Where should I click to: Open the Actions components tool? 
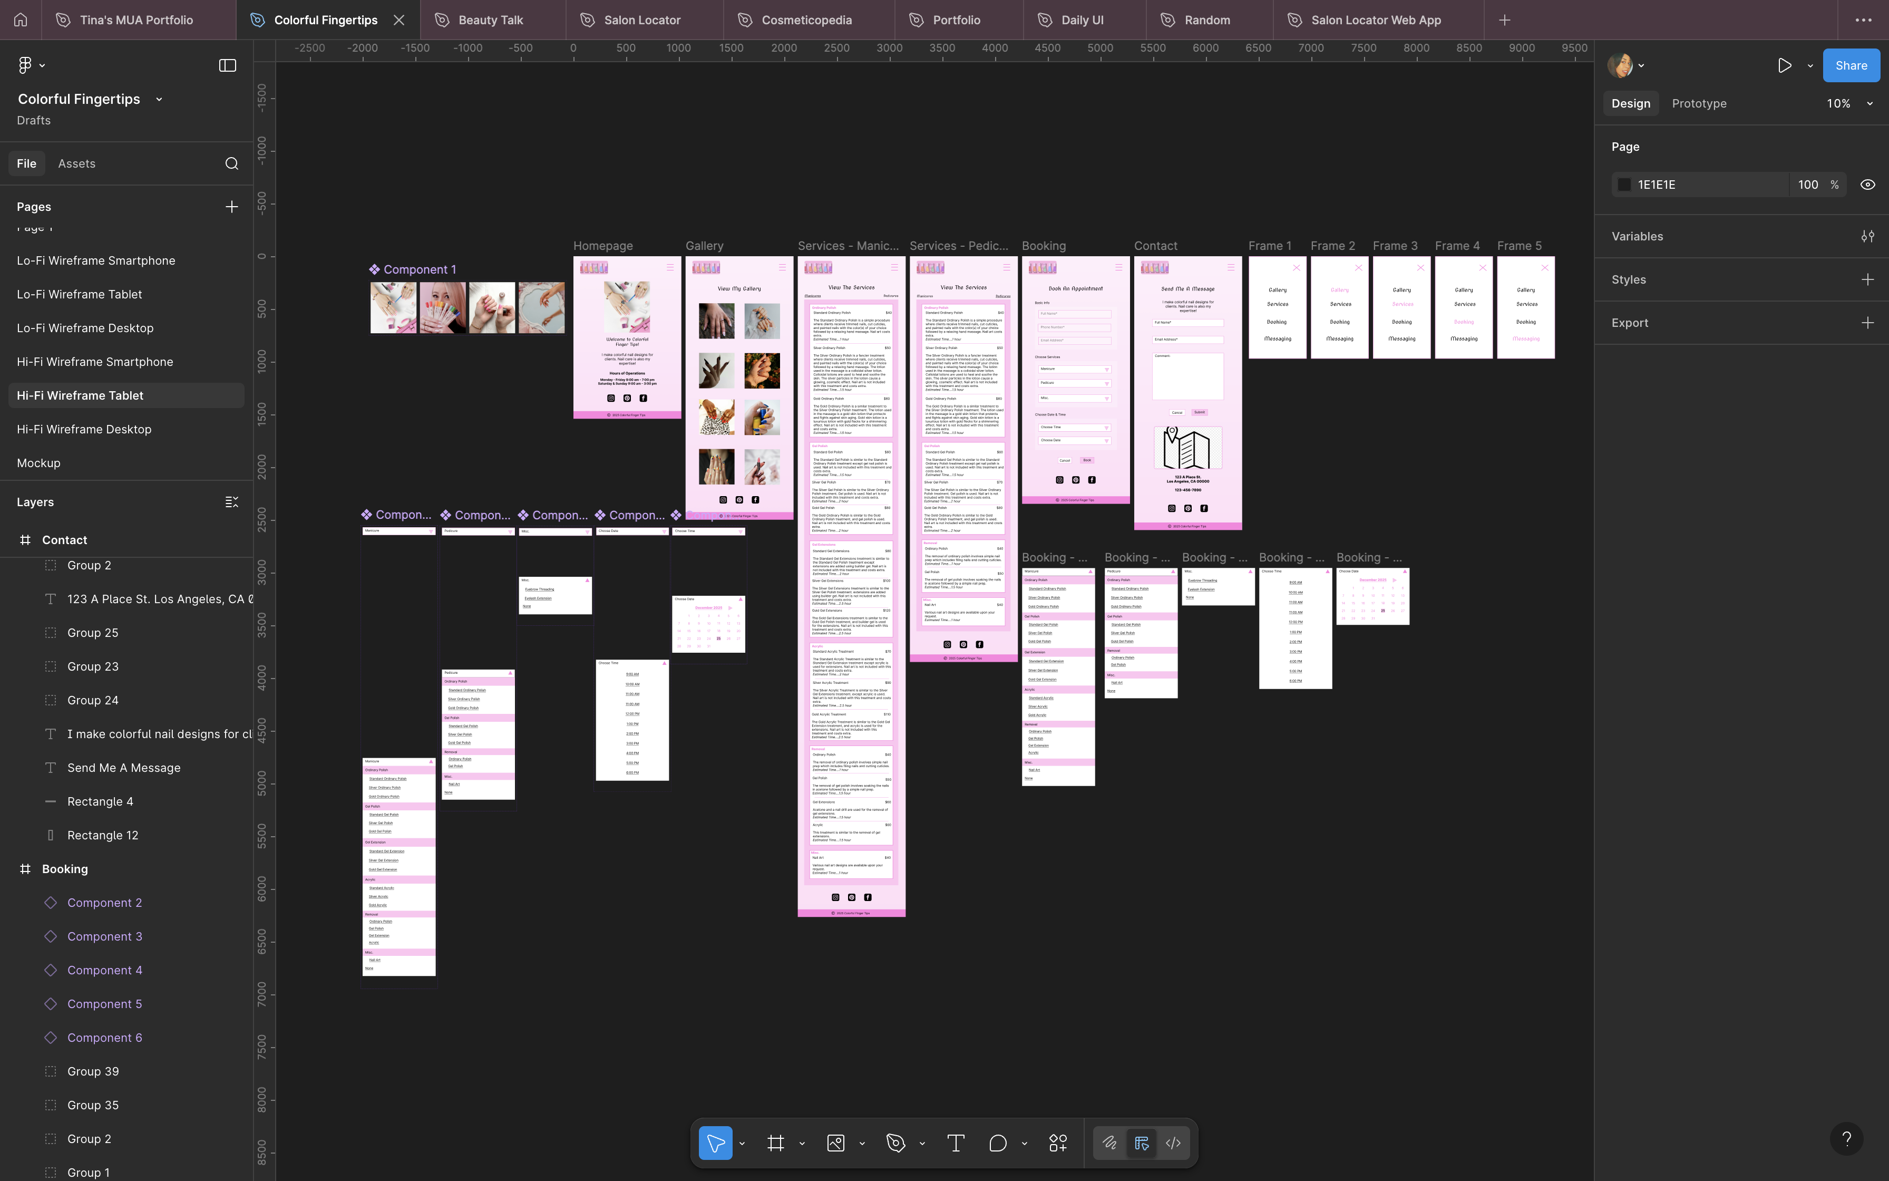point(1058,1144)
